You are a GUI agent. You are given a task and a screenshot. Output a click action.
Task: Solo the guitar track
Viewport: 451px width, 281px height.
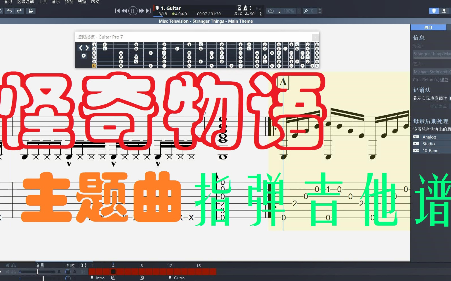pos(14,272)
